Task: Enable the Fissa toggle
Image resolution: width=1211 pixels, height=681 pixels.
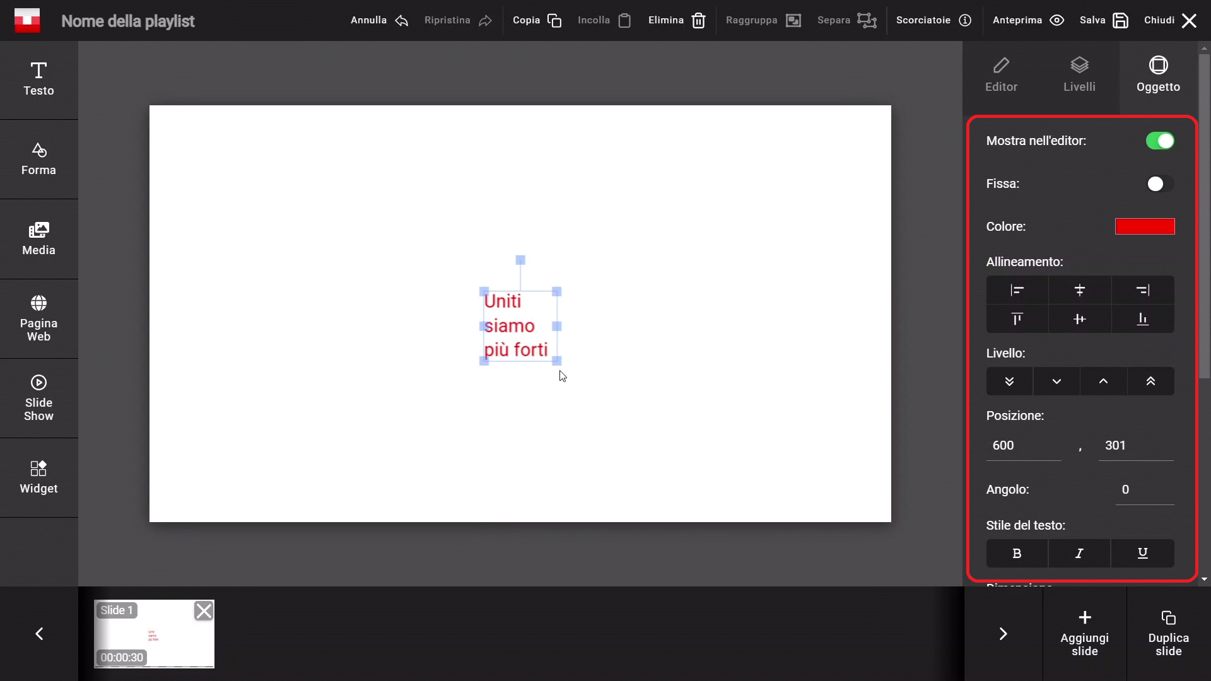Action: click(x=1160, y=183)
